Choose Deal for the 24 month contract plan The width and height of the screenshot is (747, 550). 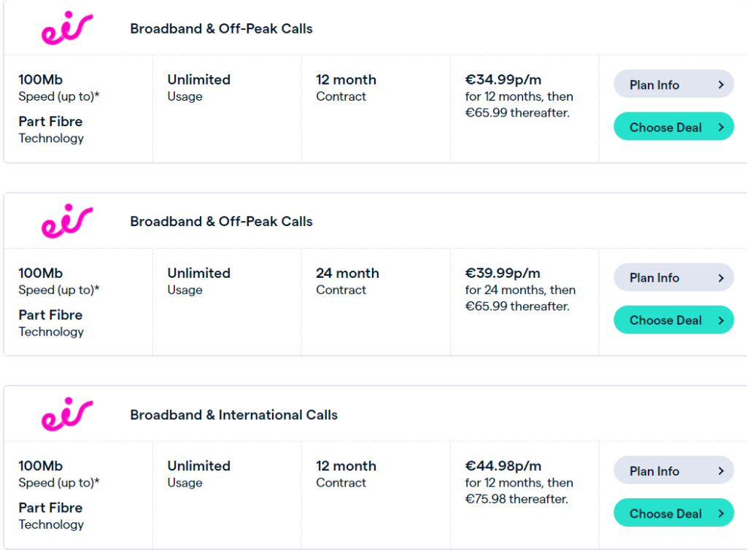click(x=673, y=320)
